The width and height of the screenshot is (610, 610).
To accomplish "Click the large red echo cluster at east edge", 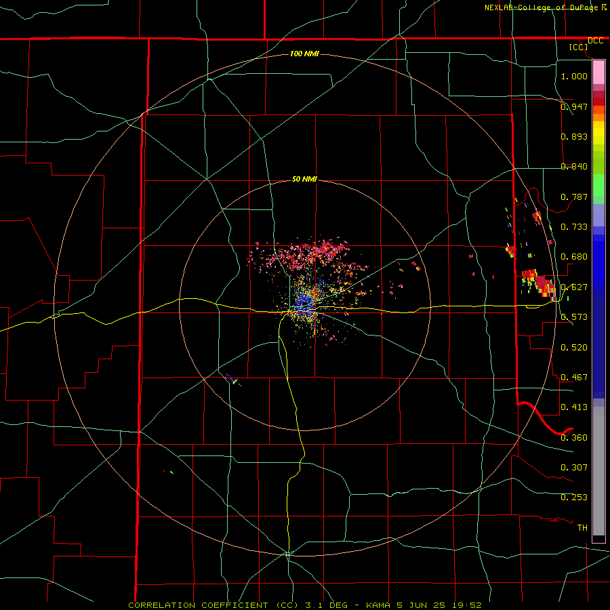I will tap(540, 283).
